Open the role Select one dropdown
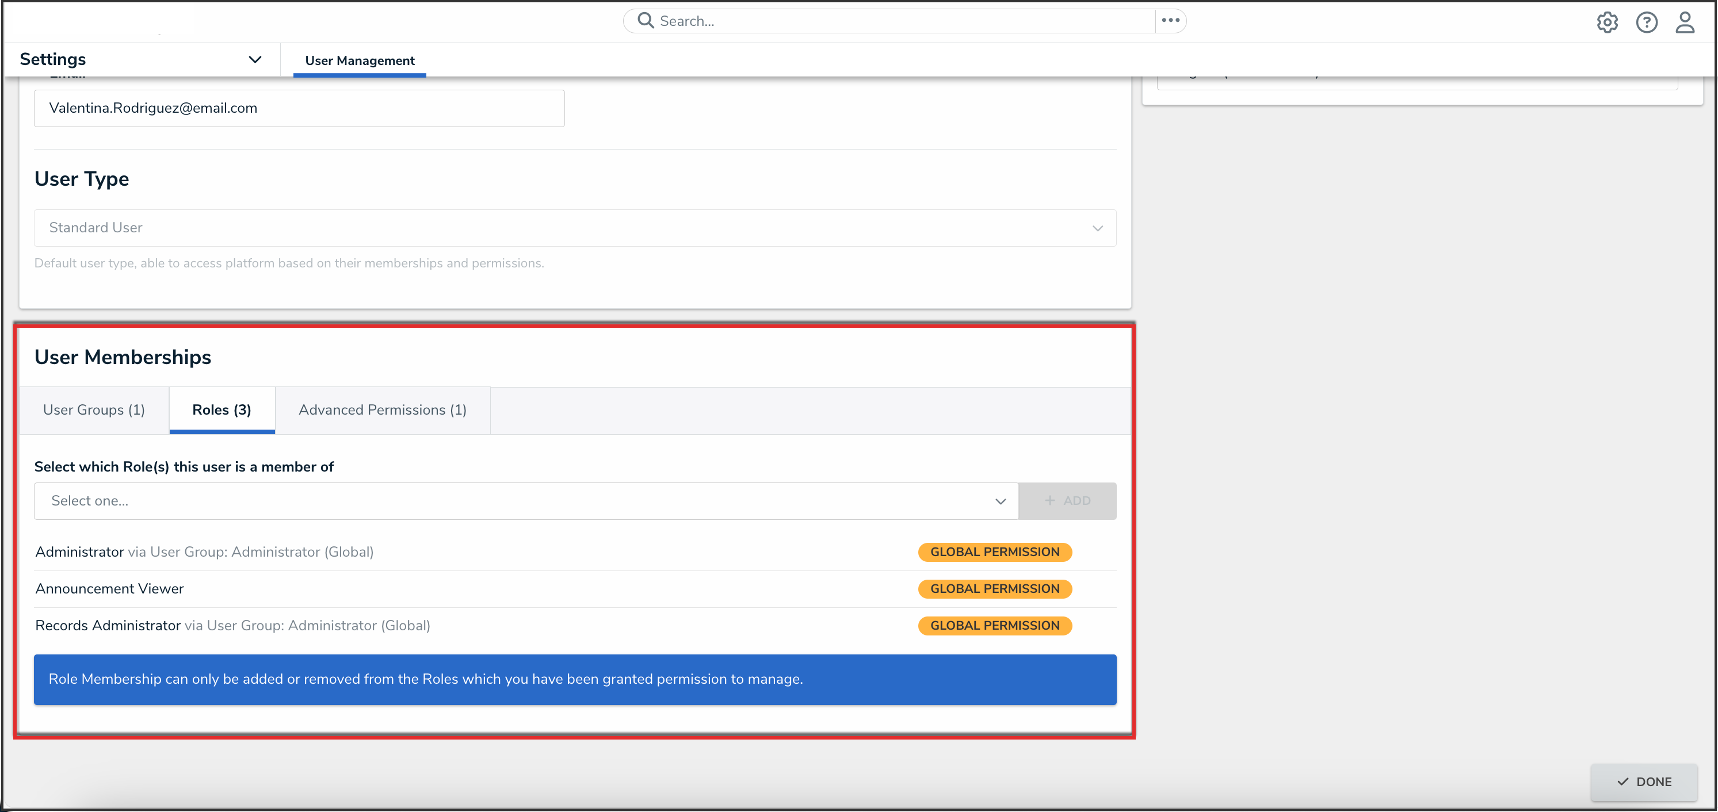 click(525, 501)
